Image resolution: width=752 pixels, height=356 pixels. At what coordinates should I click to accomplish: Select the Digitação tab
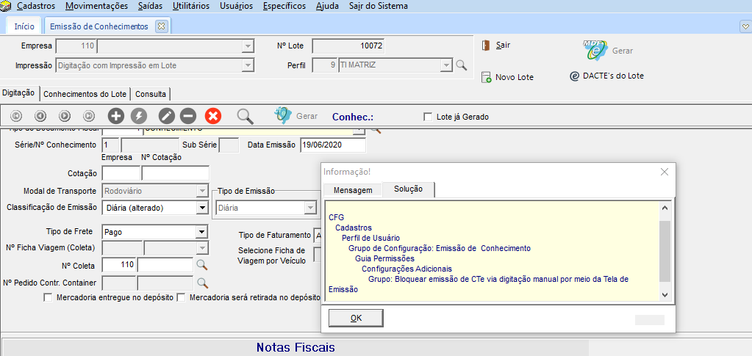click(18, 93)
